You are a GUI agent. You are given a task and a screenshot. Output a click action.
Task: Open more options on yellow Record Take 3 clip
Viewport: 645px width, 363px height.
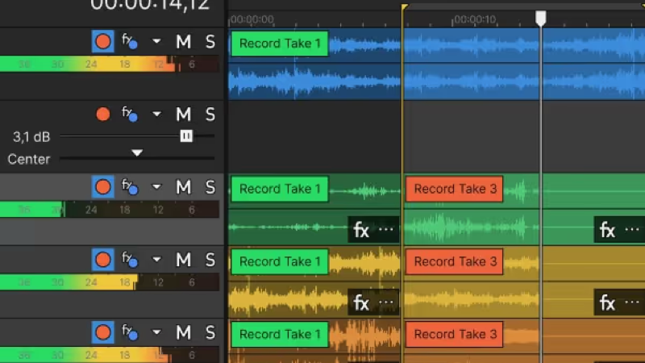click(632, 302)
